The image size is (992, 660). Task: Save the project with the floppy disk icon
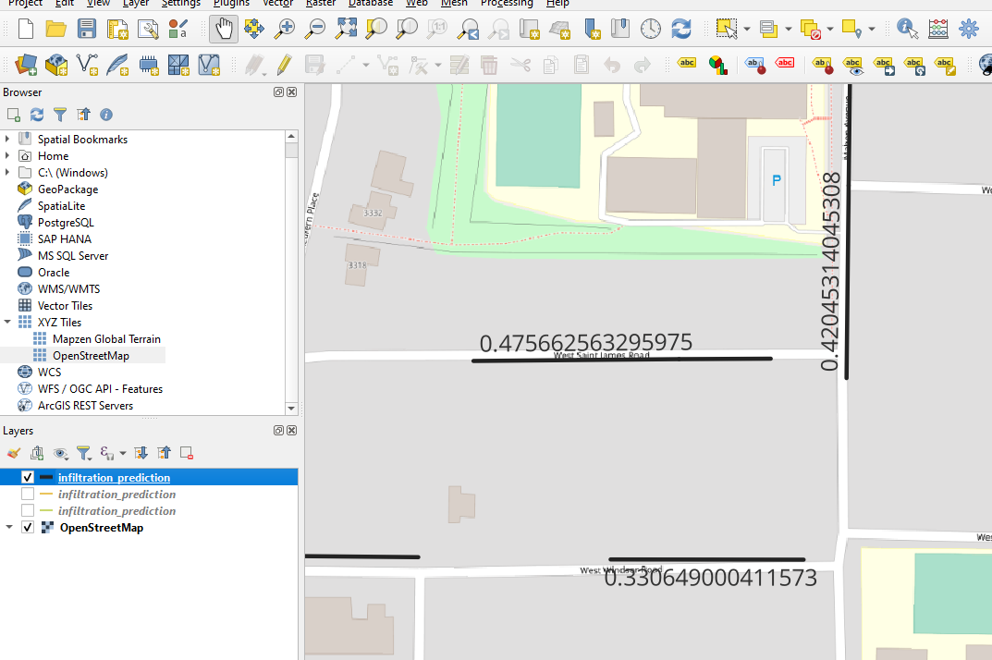[x=87, y=29]
